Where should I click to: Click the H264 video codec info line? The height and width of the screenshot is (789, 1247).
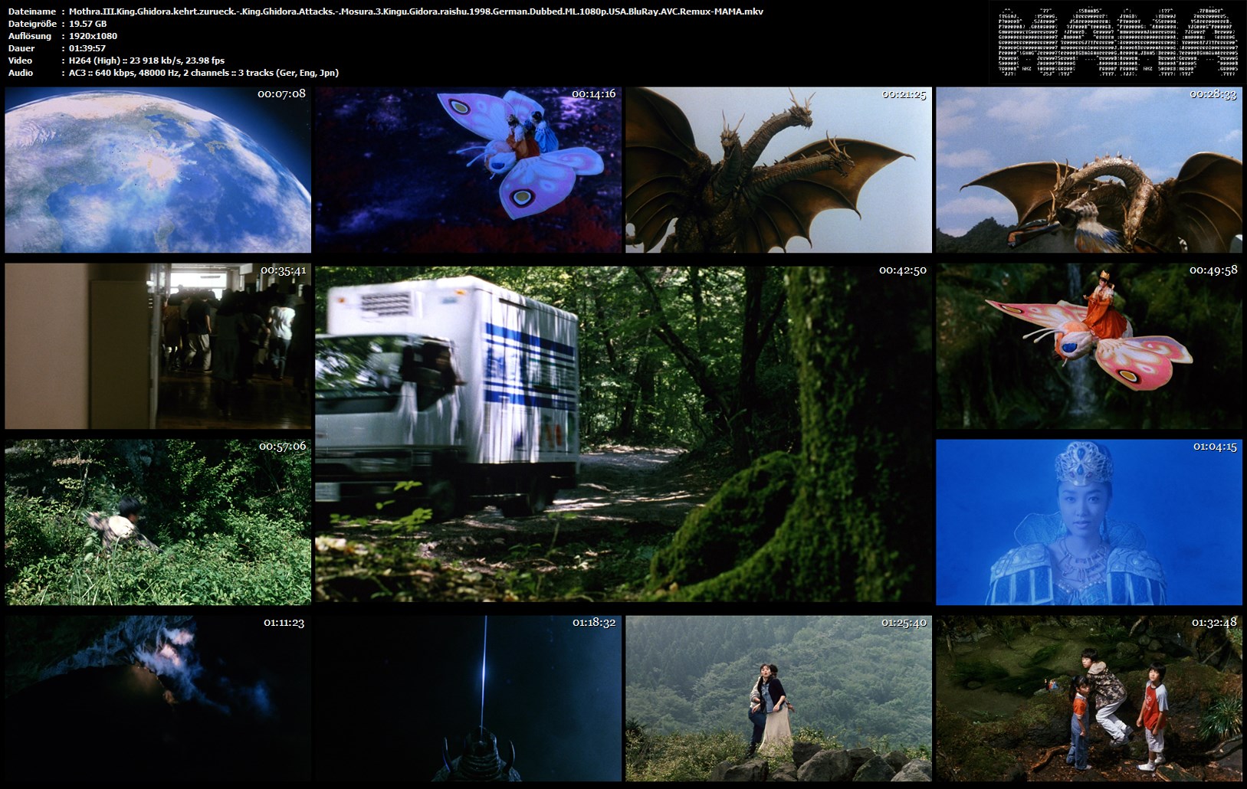point(146,61)
